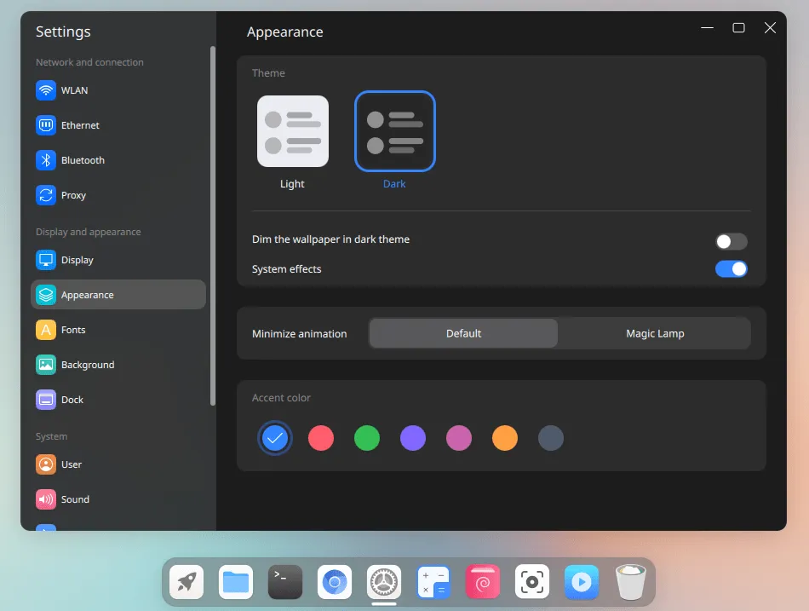Choose Magic Lamp minimize animation

pos(654,333)
